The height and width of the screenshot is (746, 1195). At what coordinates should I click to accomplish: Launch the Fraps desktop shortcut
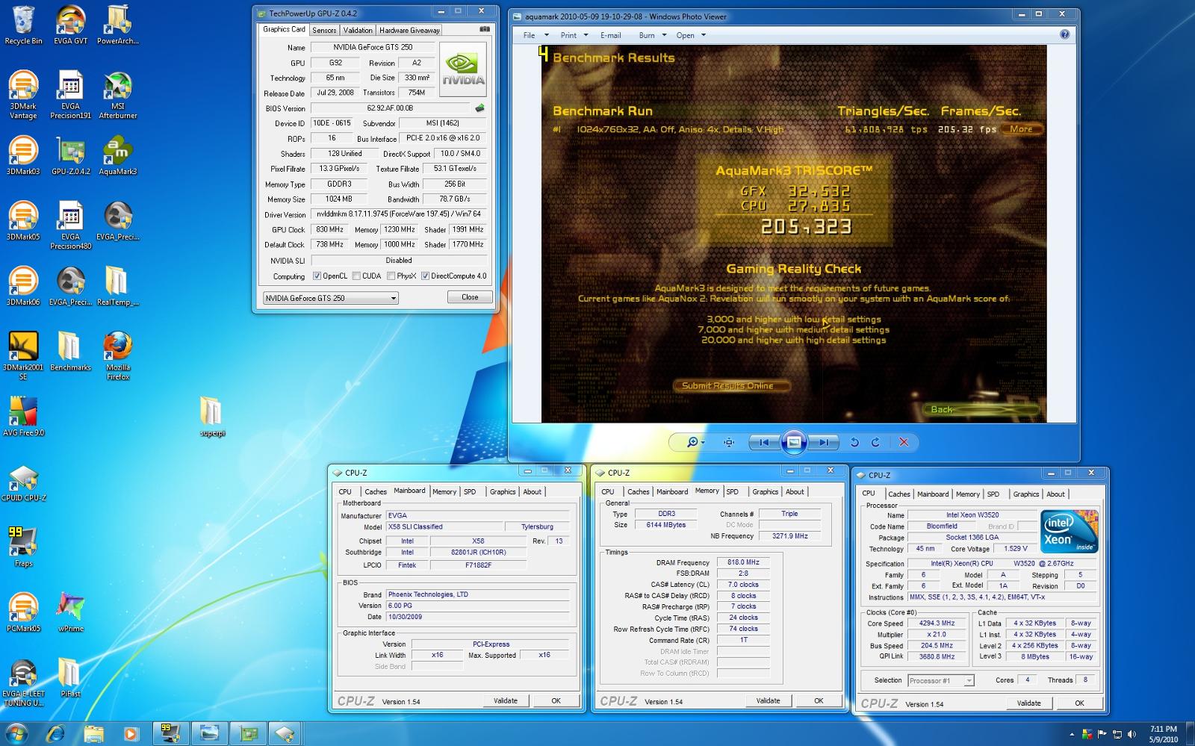click(x=23, y=547)
